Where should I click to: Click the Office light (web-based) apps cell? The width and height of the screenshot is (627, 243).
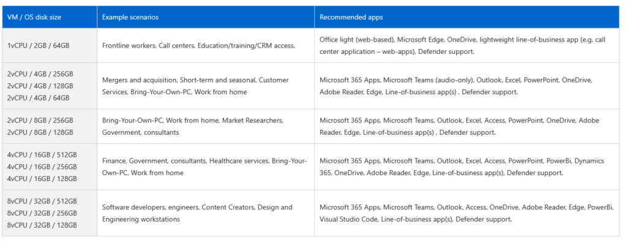tap(467, 45)
